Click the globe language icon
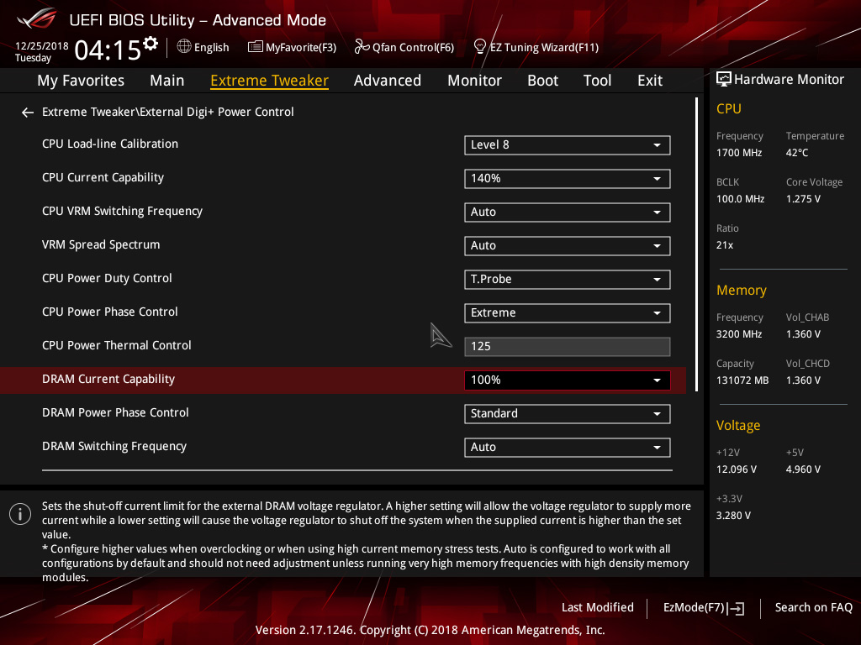The height and width of the screenshot is (645, 861). click(x=184, y=47)
